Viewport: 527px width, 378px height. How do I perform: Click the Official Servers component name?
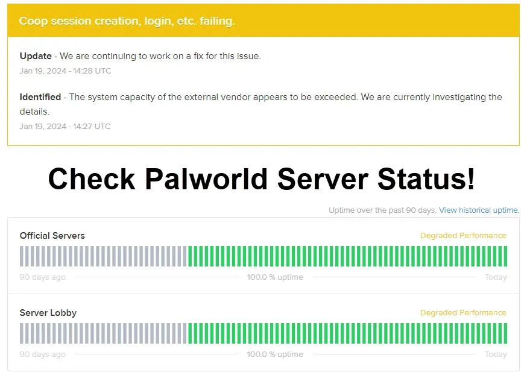click(52, 236)
